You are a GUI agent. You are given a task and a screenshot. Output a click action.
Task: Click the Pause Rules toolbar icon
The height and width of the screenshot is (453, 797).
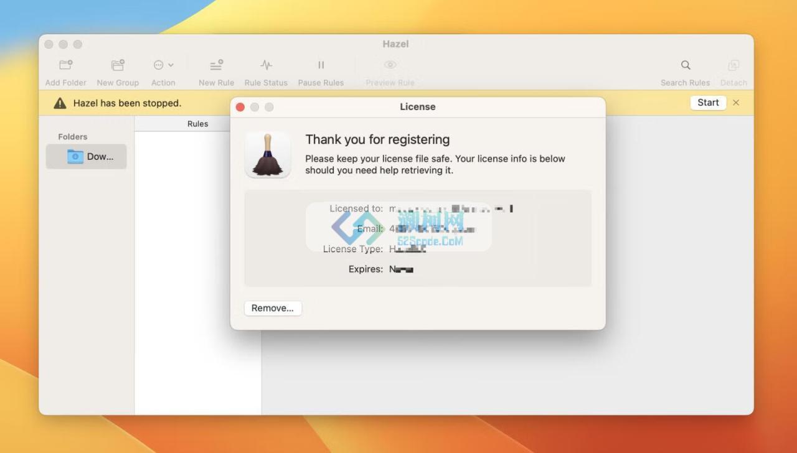tap(321, 65)
